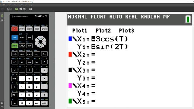Click the magenta color swatch for X4T
Image resolution: width=194 pixels, height=109 pixels.
tap(70, 85)
